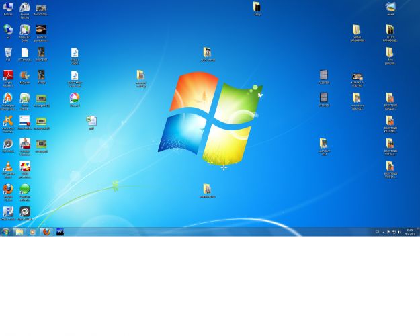Screen dimensions: 420x336
Task: Open the black spiral icon shortcut
Action: point(25,214)
